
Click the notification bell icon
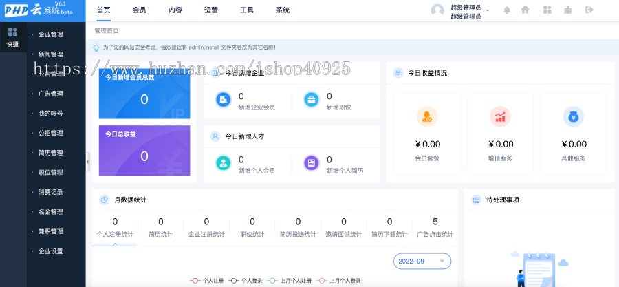pos(508,10)
